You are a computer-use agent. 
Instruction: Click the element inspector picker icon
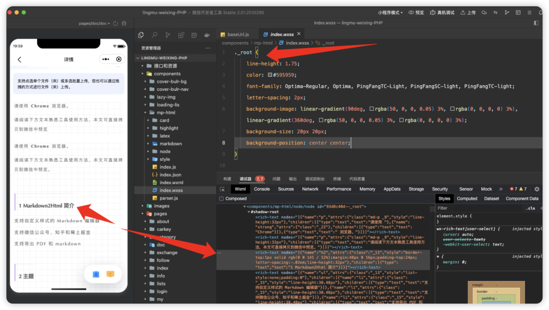222,189
